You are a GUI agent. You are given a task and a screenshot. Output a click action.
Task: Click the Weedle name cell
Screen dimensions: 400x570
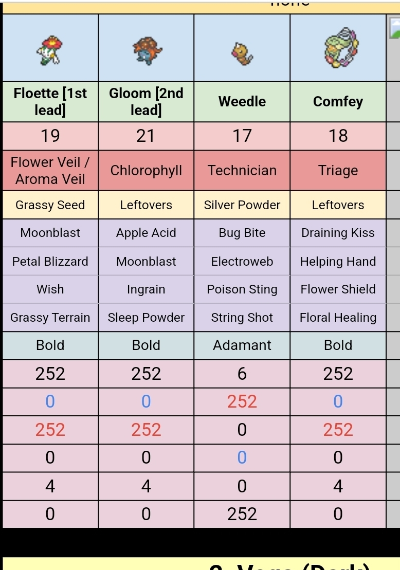(x=242, y=101)
